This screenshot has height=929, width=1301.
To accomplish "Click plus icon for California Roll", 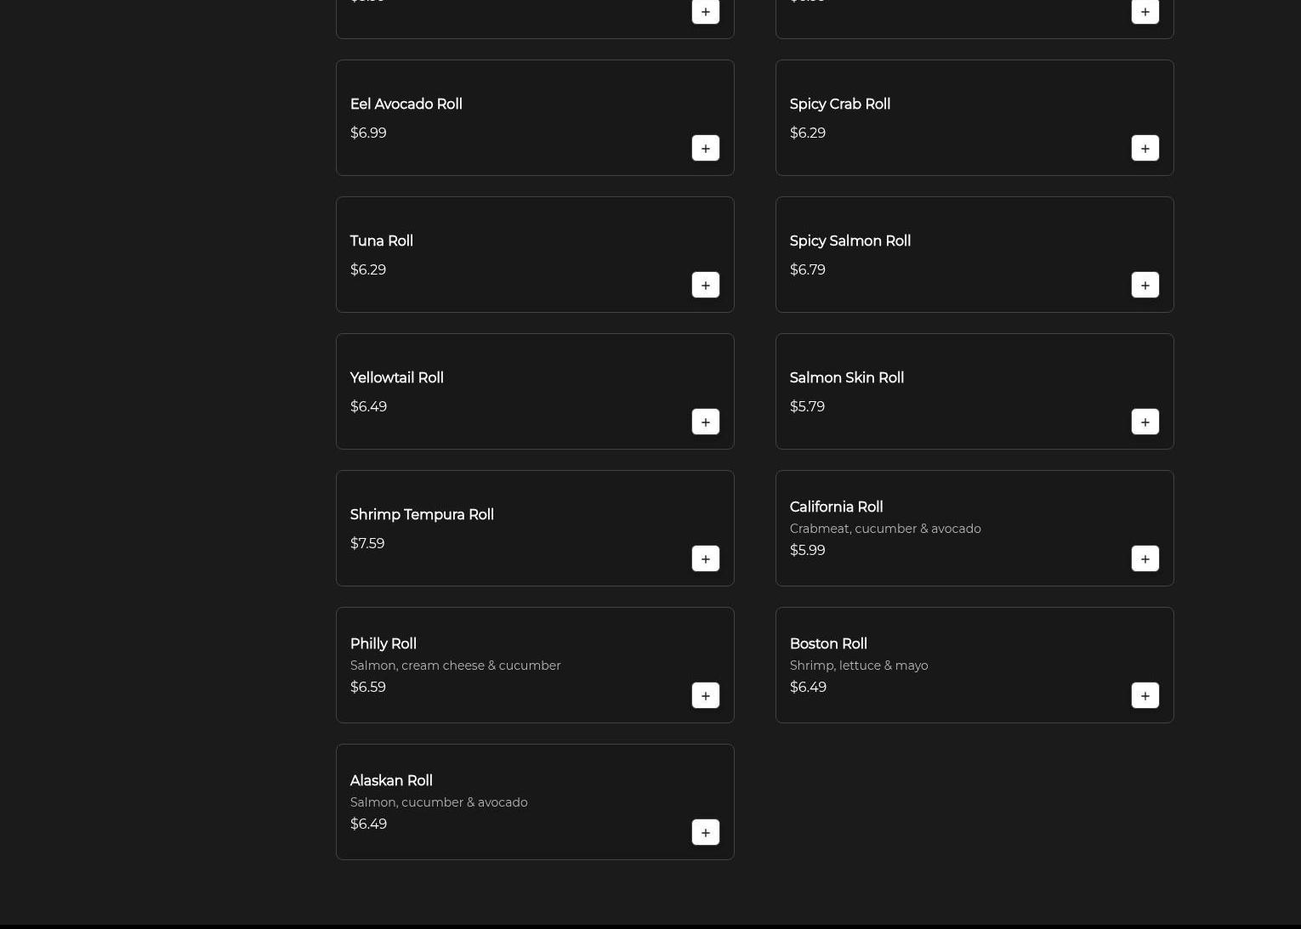I will (x=1145, y=558).
